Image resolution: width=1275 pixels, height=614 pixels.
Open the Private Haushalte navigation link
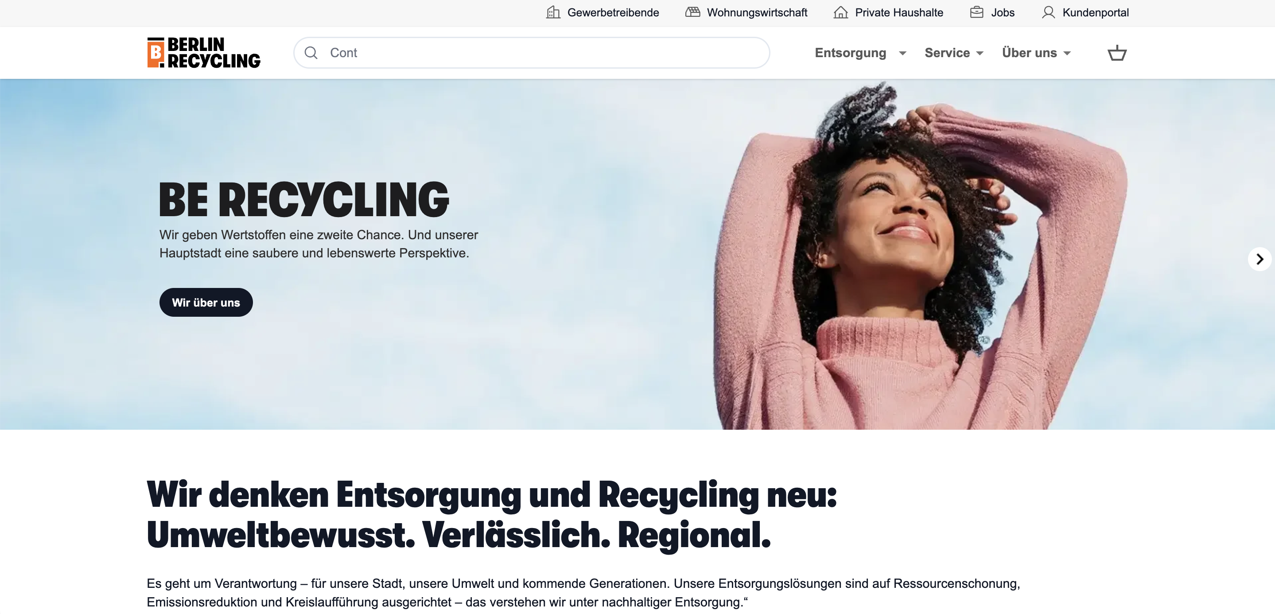coord(899,12)
